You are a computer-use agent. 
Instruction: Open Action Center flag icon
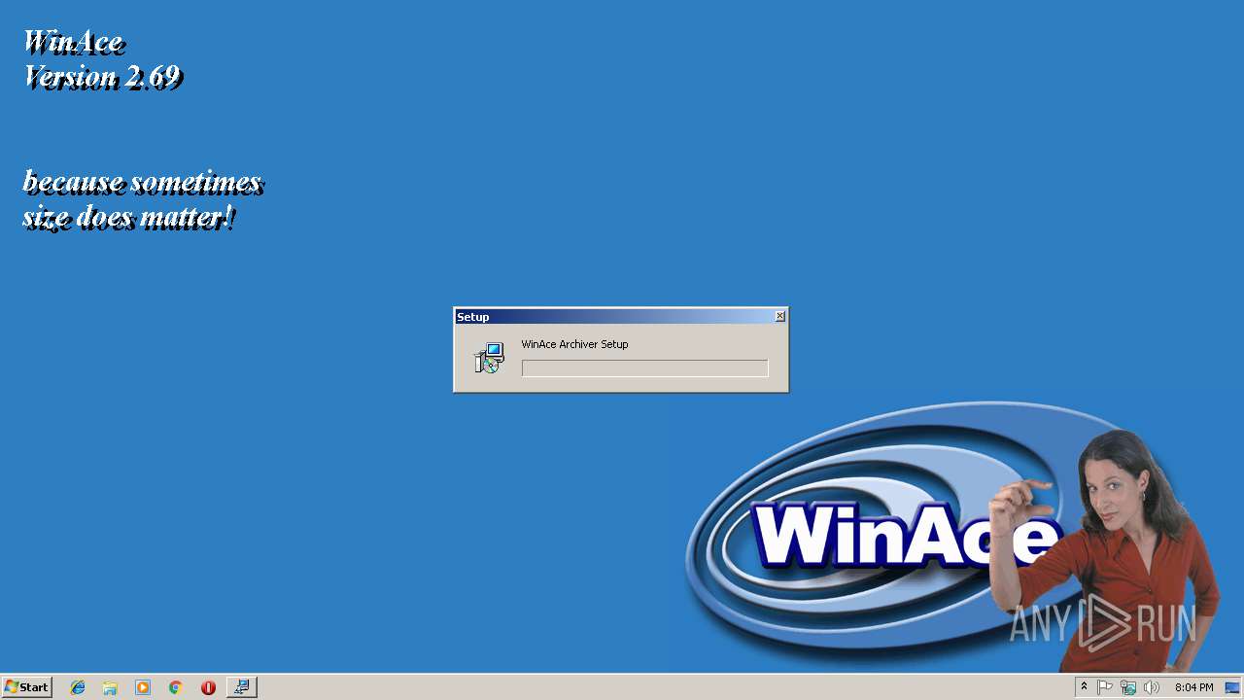point(1105,687)
